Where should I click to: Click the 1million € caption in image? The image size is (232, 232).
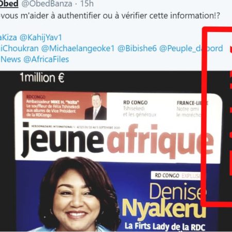point(42,77)
